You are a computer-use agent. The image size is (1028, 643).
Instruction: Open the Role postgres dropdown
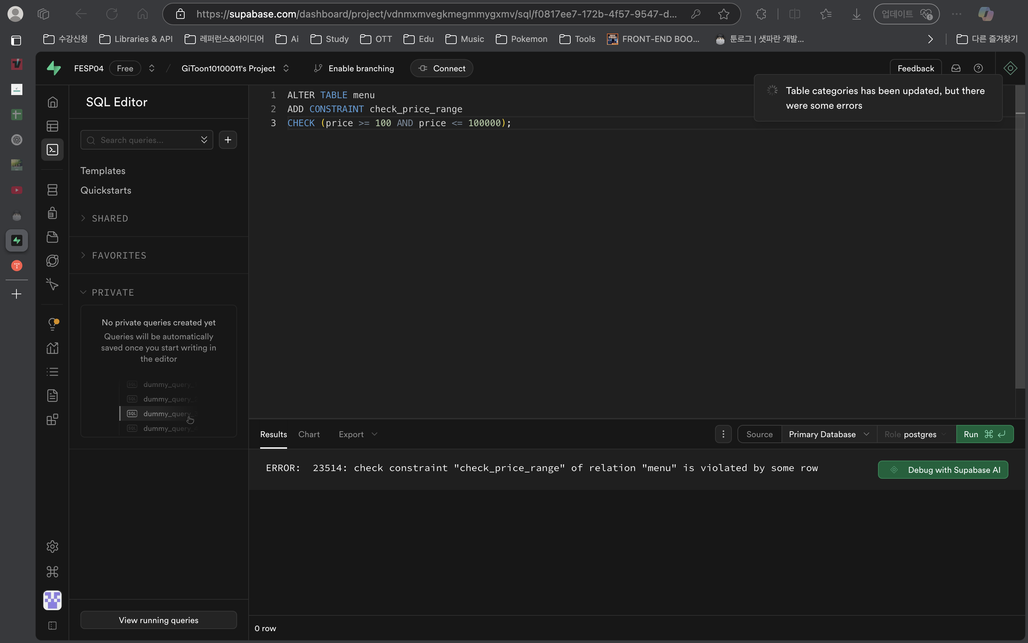916,434
